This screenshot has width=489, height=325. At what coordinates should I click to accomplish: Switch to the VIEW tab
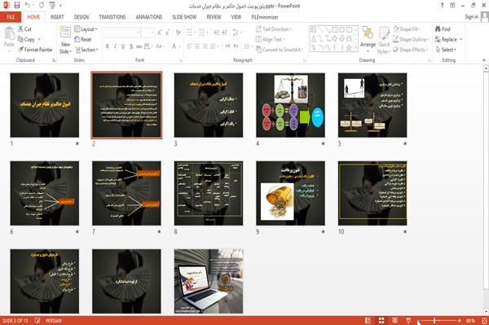pos(236,17)
